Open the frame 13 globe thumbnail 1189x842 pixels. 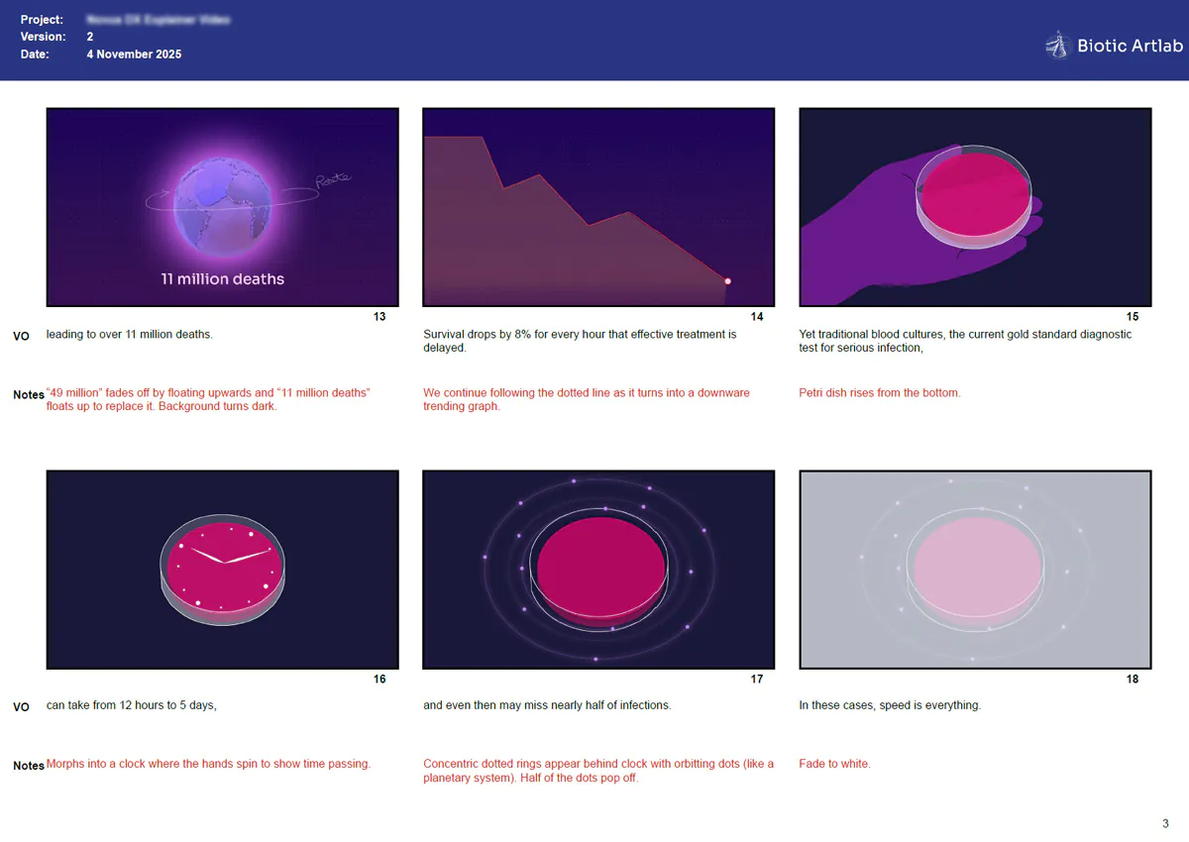pos(223,207)
